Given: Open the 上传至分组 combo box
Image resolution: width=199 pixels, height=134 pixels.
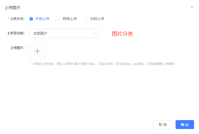Looking at the screenshot, I should pyautogui.click(x=64, y=33).
